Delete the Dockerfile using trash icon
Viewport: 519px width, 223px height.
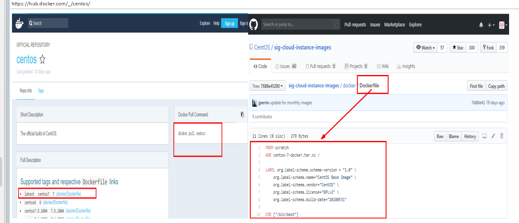click(x=502, y=136)
